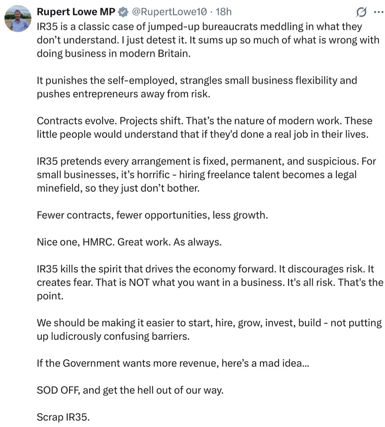Select the 'It punishes the self-employed' line
385x427 pixels.
click(197, 81)
